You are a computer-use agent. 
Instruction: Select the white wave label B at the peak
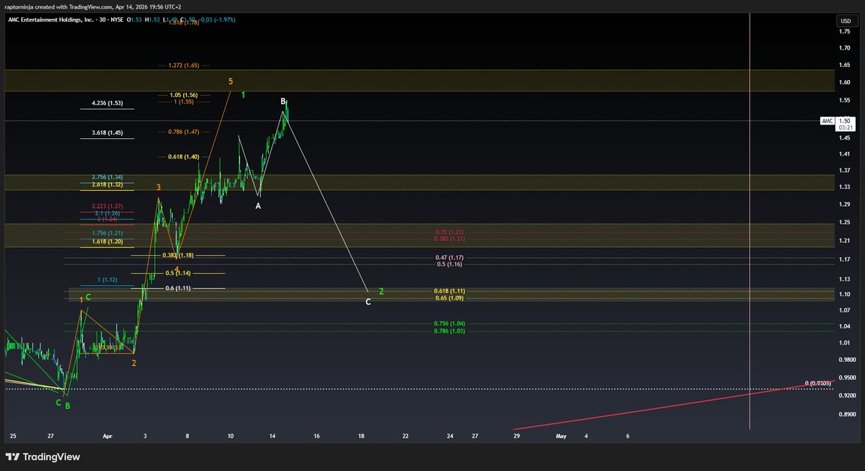[283, 101]
